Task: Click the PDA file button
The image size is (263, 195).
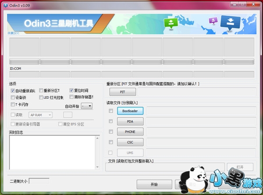Action: pyautogui.click(x=130, y=121)
